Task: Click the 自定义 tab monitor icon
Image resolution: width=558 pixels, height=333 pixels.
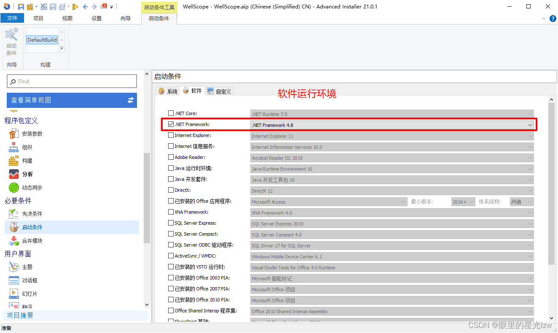Action: tap(210, 91)
